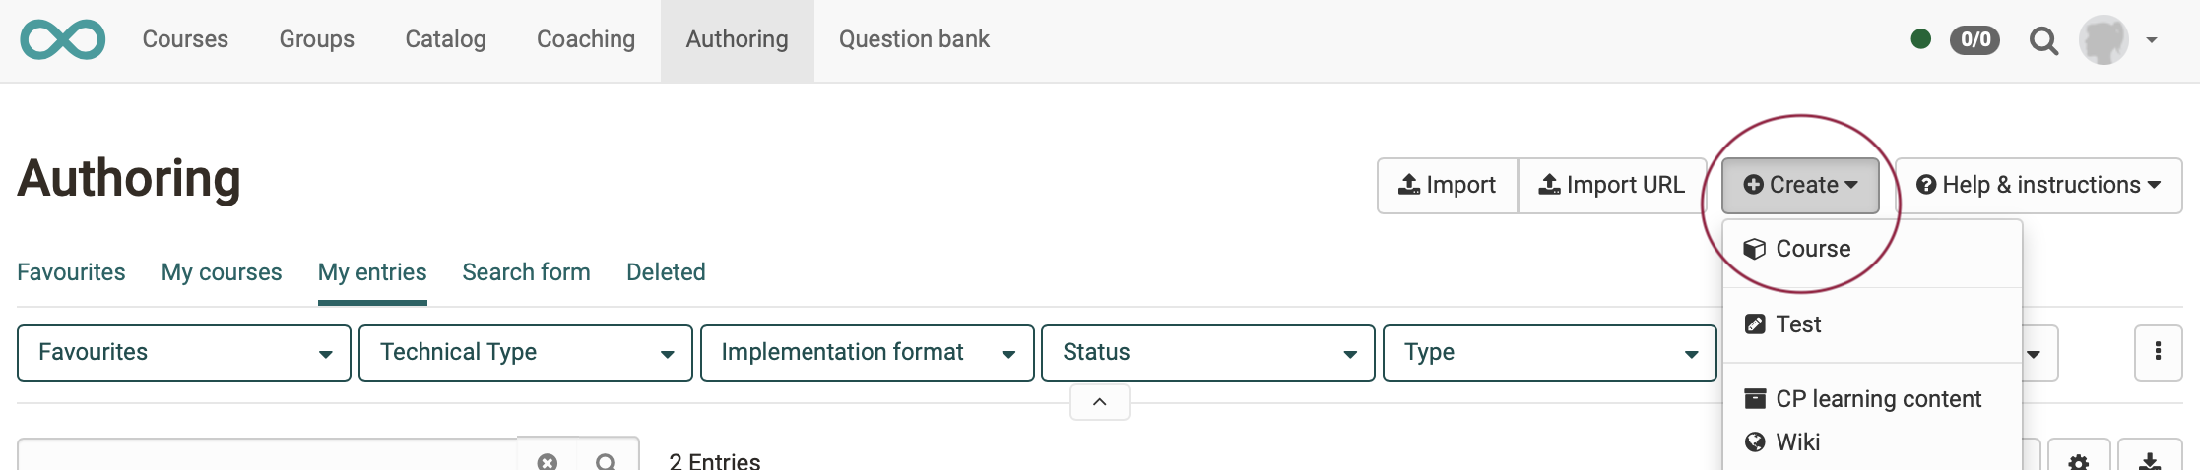Collapse the filter row with chevron

(1099, 402)
